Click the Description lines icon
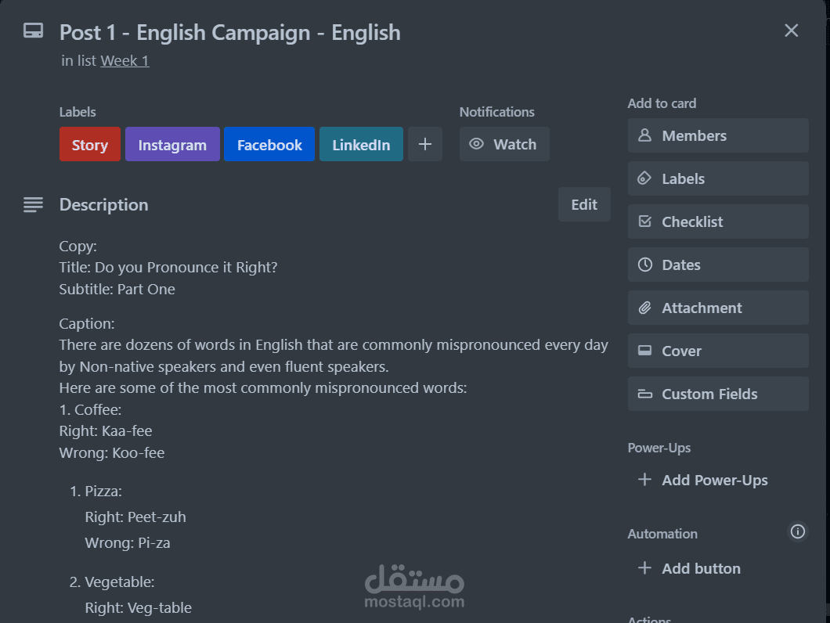830x623 pixels. (x=33, y=205)
